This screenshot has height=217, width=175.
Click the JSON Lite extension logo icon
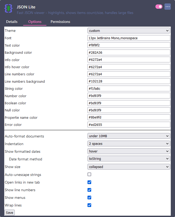coord(8,8)
